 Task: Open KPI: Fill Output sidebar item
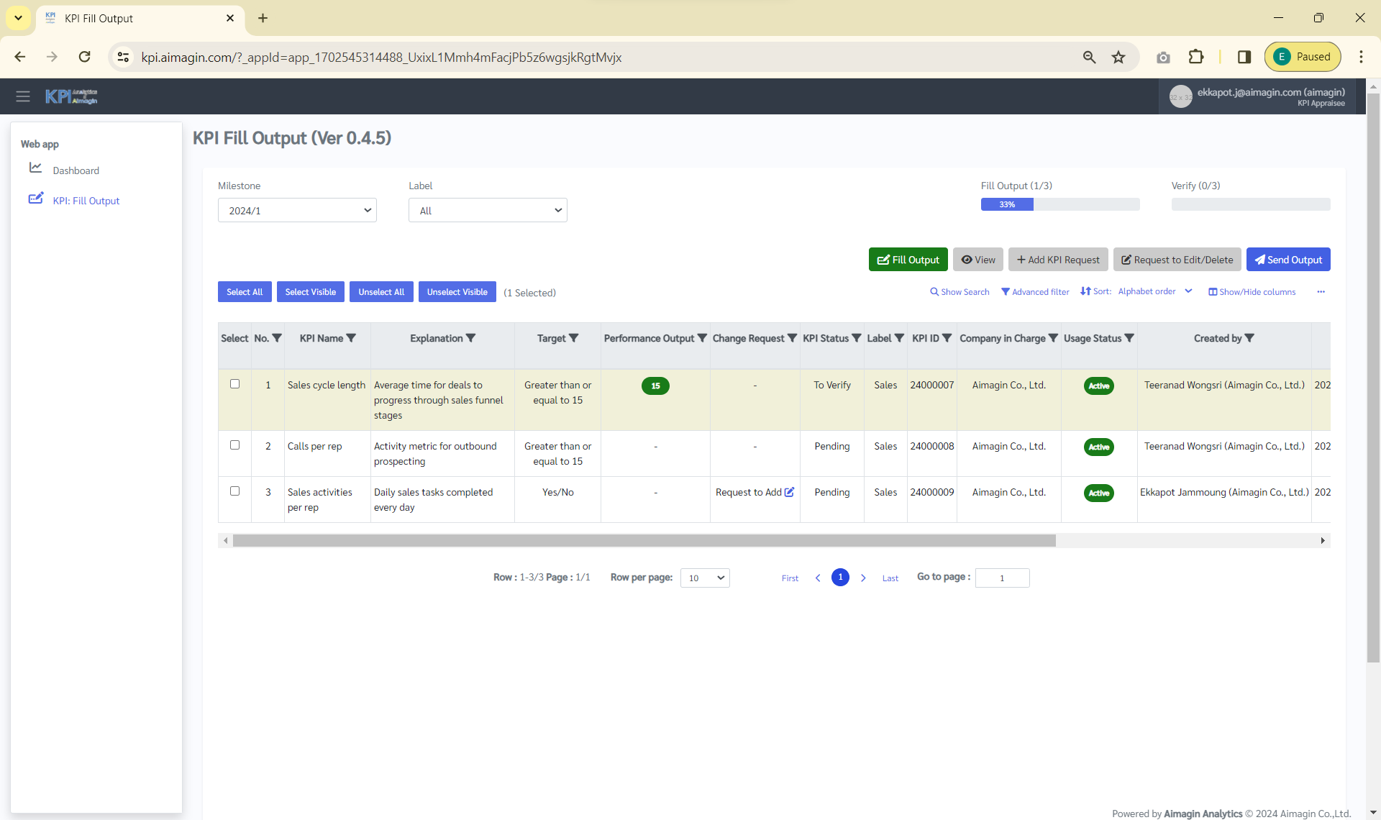point(86,201)
